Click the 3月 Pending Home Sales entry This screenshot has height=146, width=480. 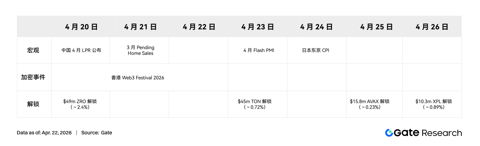click(140, 50)
